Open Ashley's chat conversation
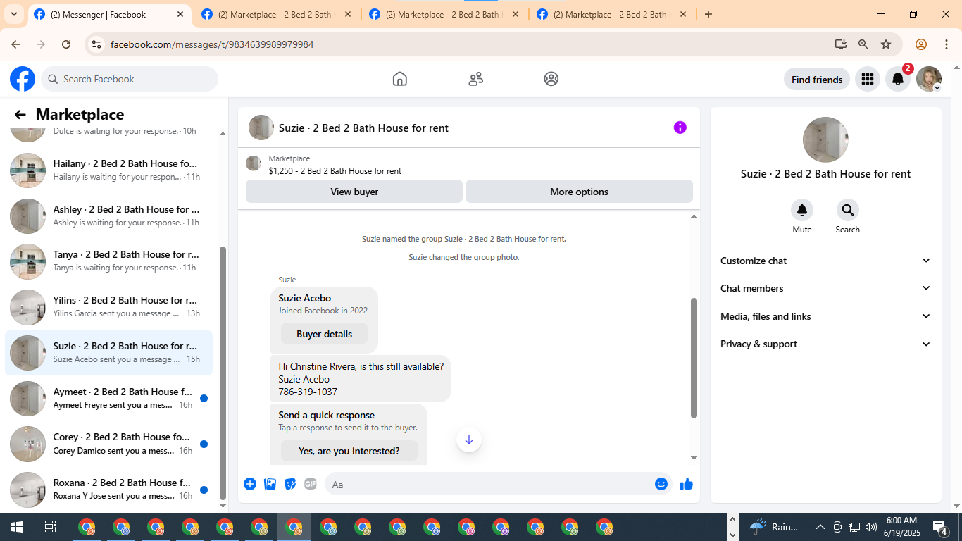 (x=109, y=216)
